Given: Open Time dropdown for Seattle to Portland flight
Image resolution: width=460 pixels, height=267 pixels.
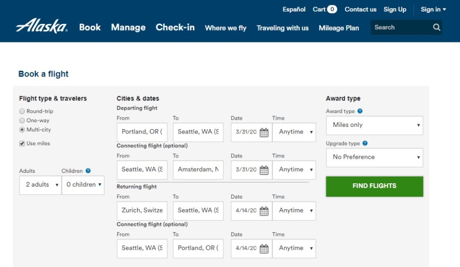Looking at the screenshot, I should [294, 248].
